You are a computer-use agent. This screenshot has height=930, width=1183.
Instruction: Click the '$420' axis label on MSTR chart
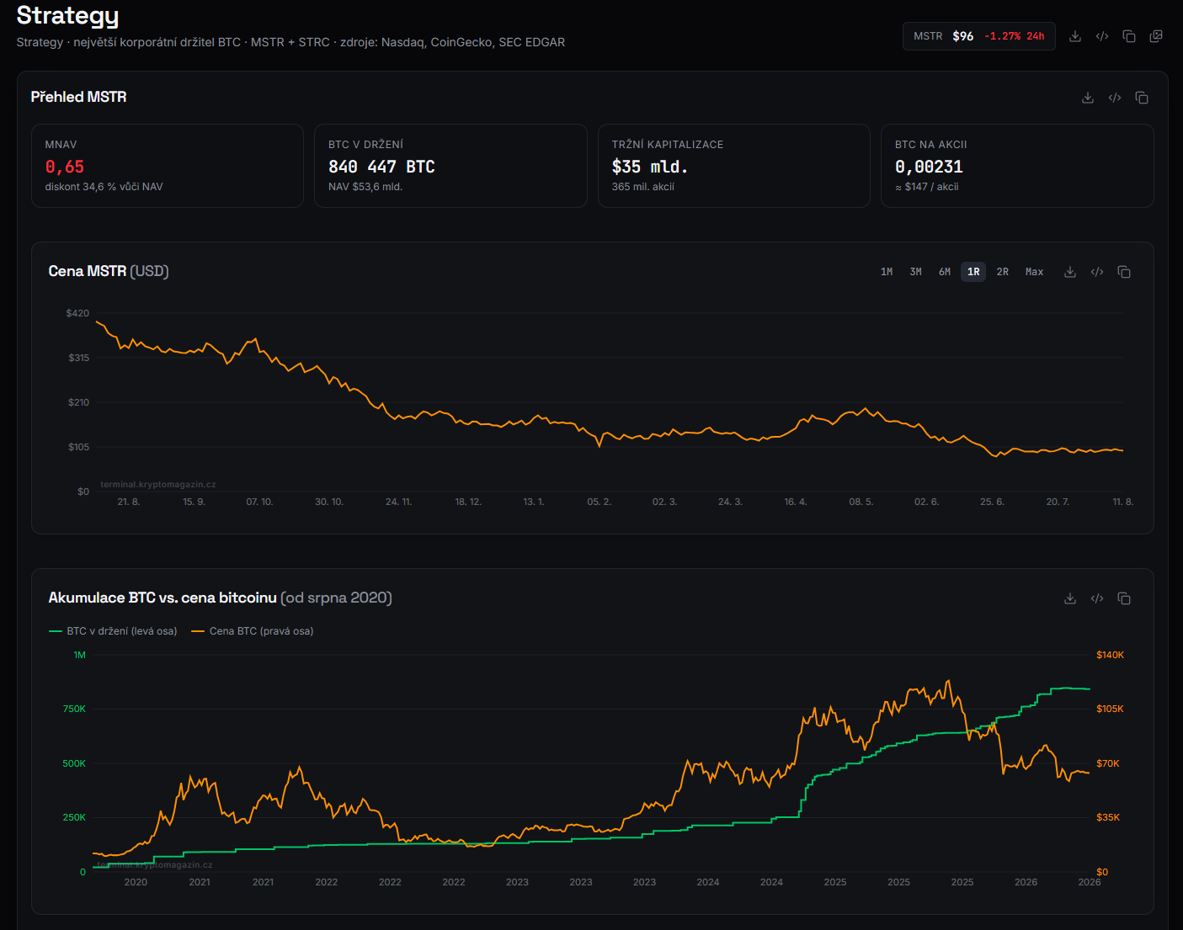click(x=77, y=313)
